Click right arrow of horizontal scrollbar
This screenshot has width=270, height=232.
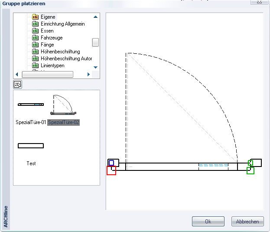click(88, 75)
